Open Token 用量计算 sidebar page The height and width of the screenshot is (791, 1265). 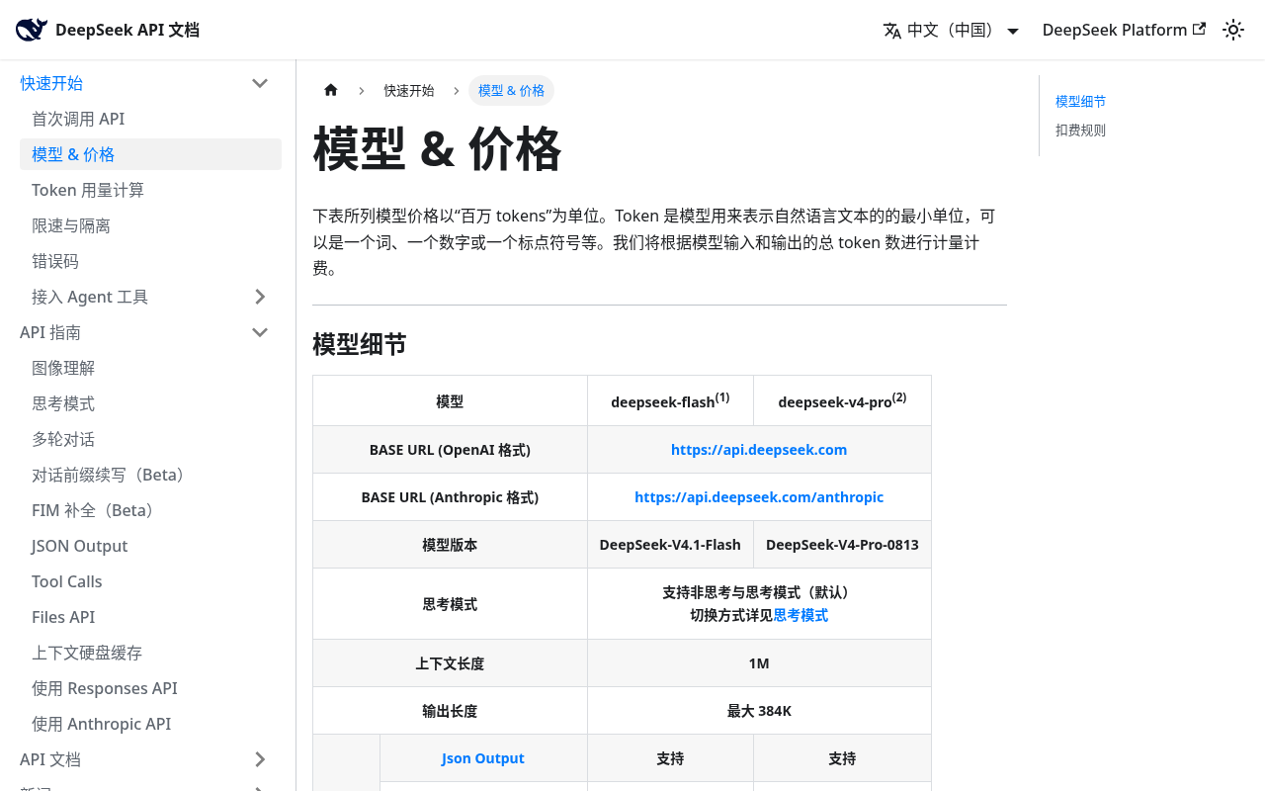pos(150,190)
